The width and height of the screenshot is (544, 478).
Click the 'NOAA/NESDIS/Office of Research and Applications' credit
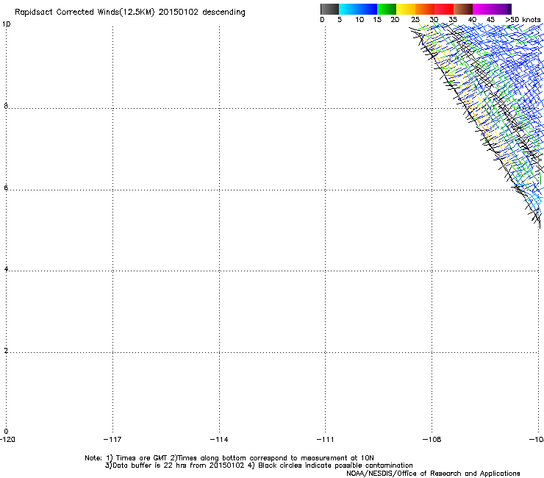[x=433, y=474]
